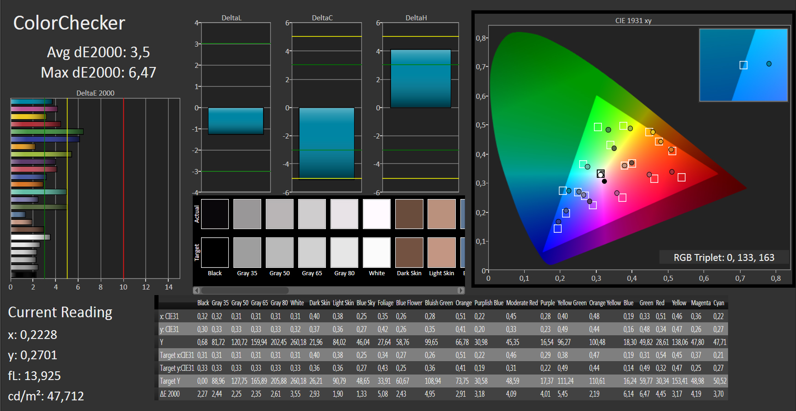
Task: Select the Bluish Green table column header
Action: point(439,303)
